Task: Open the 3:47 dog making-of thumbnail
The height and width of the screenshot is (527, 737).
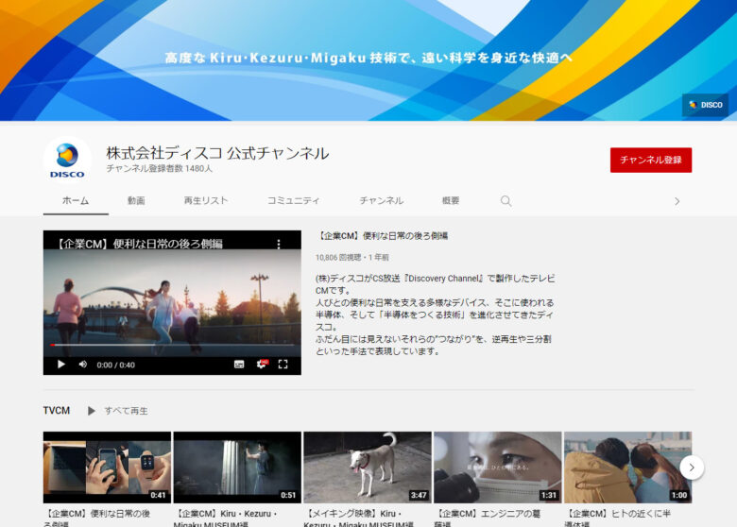Action: pyautogui.click(x=368, y=467)
